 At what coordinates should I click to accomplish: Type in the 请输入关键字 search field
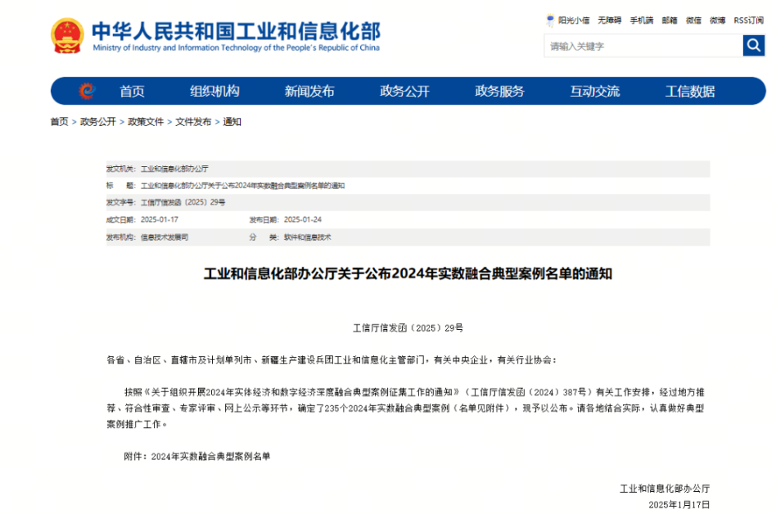(642, 46)
